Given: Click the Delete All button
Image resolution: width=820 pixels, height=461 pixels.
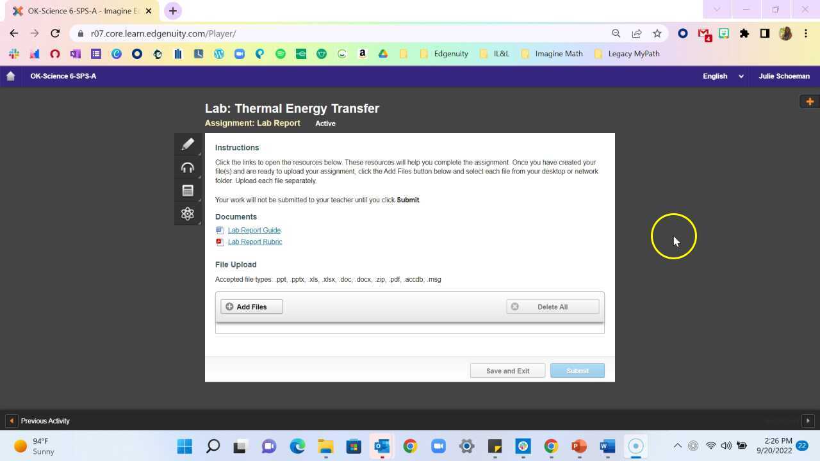Looking at the screenshot, I should pos(552,307).
